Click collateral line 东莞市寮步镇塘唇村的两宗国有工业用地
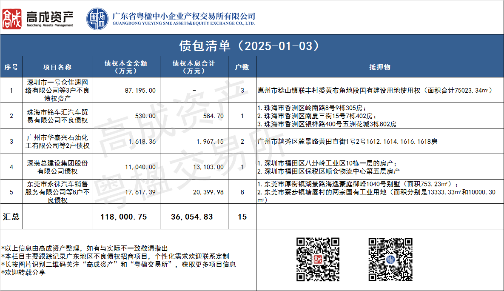The width and height of the screenshot is (504, 291). (x=325, y=192)
